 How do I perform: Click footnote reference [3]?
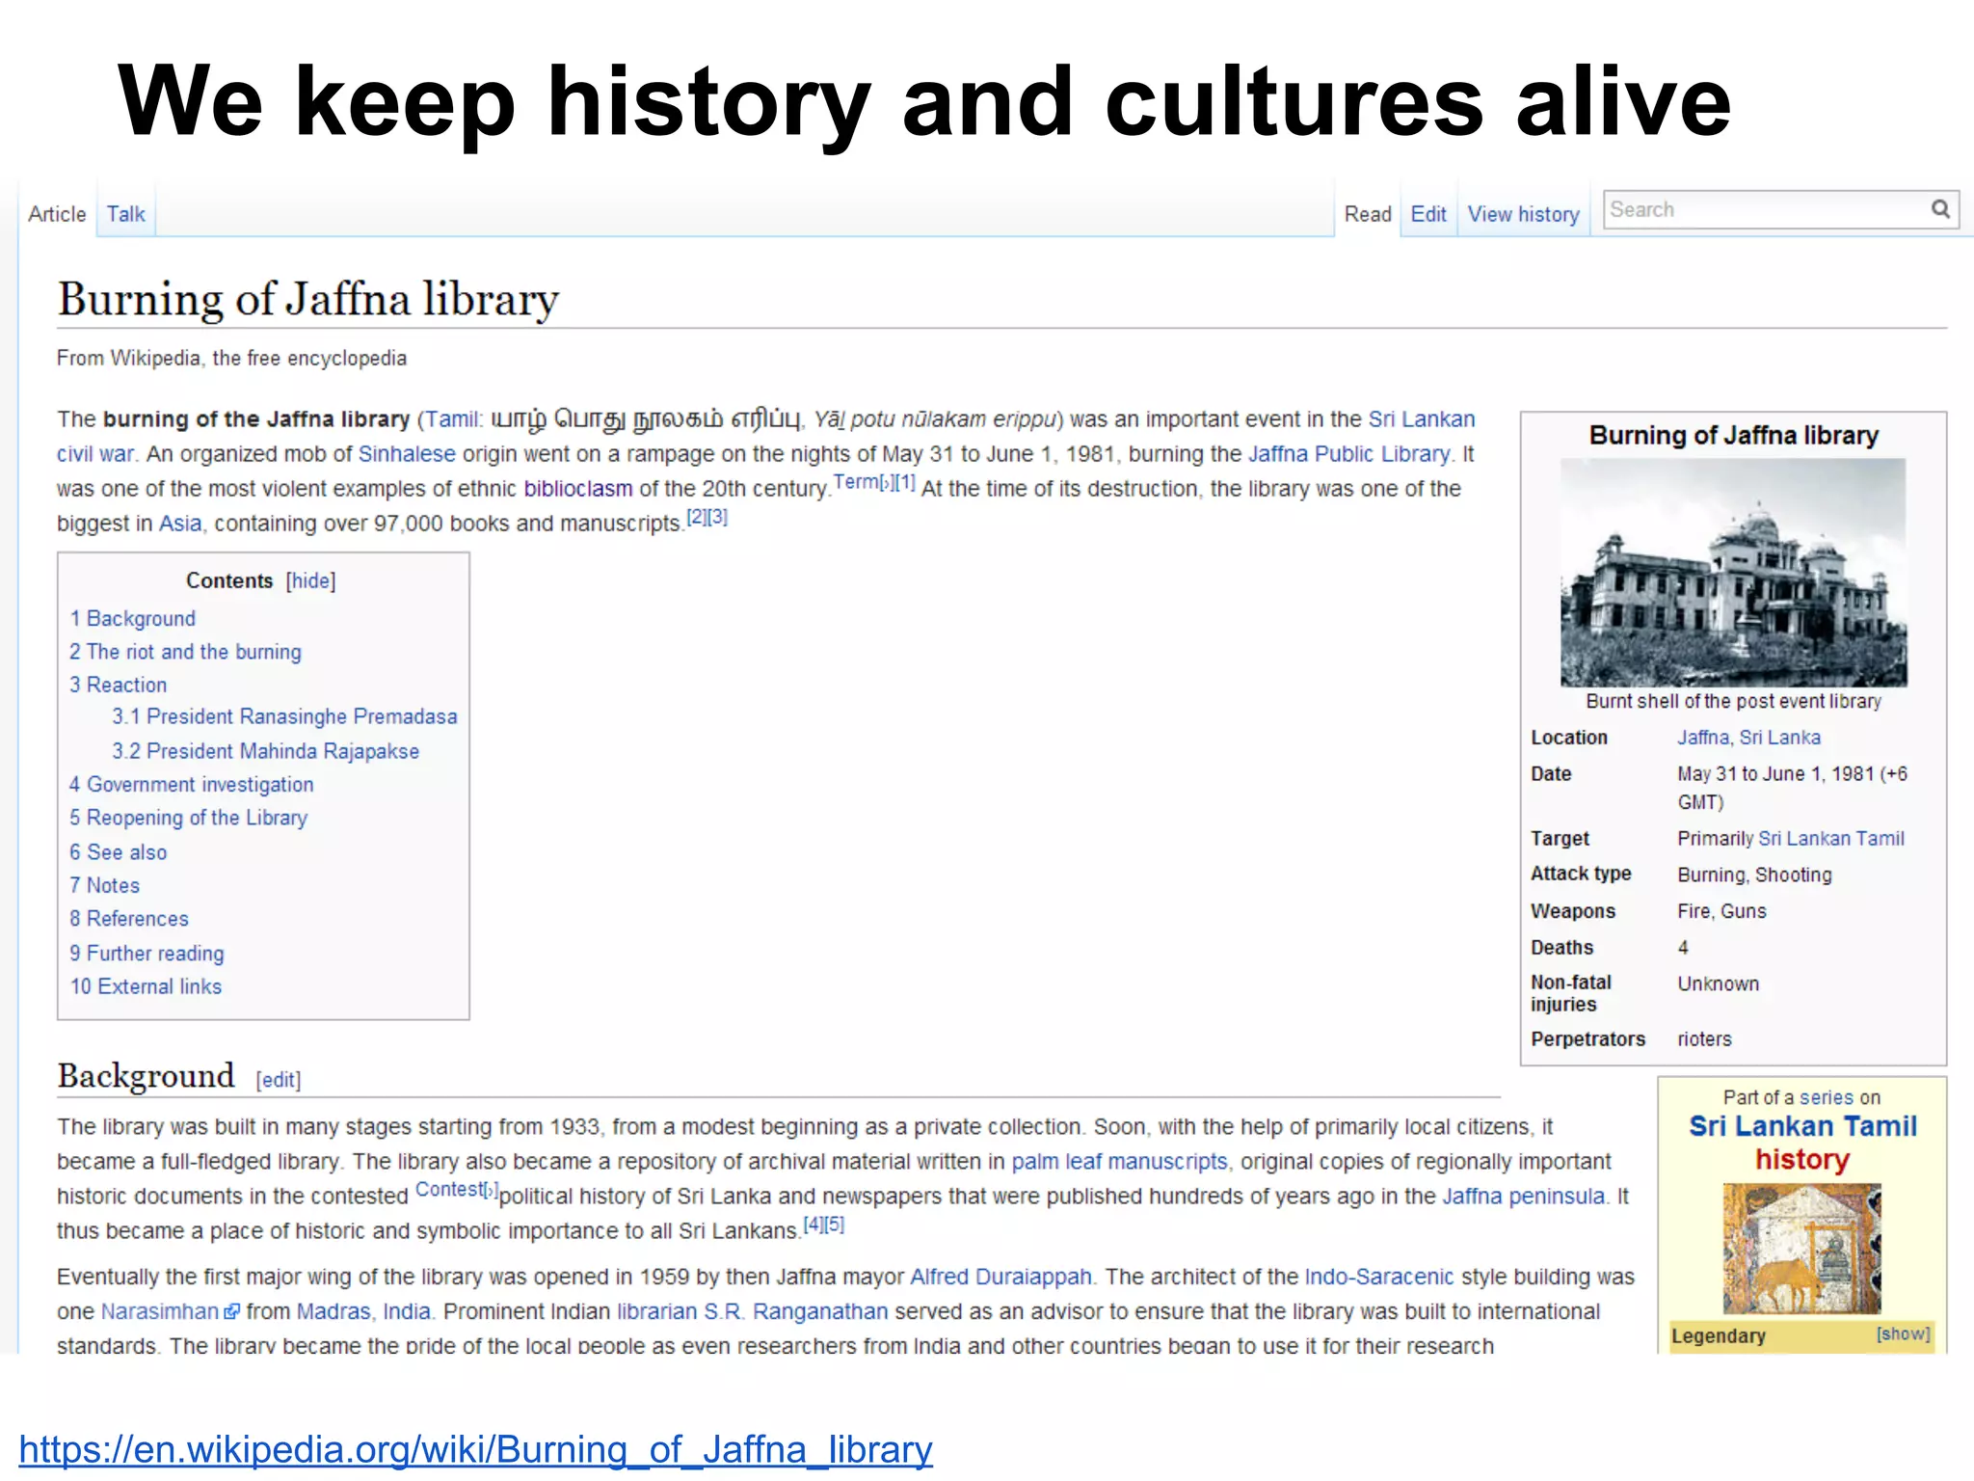(717, 517)
